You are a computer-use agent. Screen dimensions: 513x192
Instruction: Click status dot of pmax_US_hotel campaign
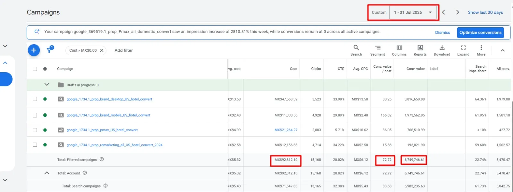45,130
